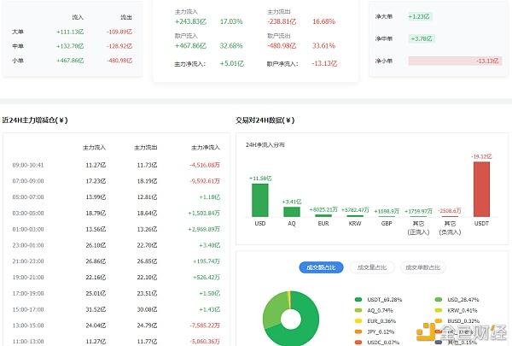
Task: Click the 17.03% main inflow percentage
Action: pos(231,21)
